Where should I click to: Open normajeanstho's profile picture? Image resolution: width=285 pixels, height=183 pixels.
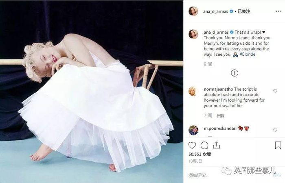pos(193,91)
